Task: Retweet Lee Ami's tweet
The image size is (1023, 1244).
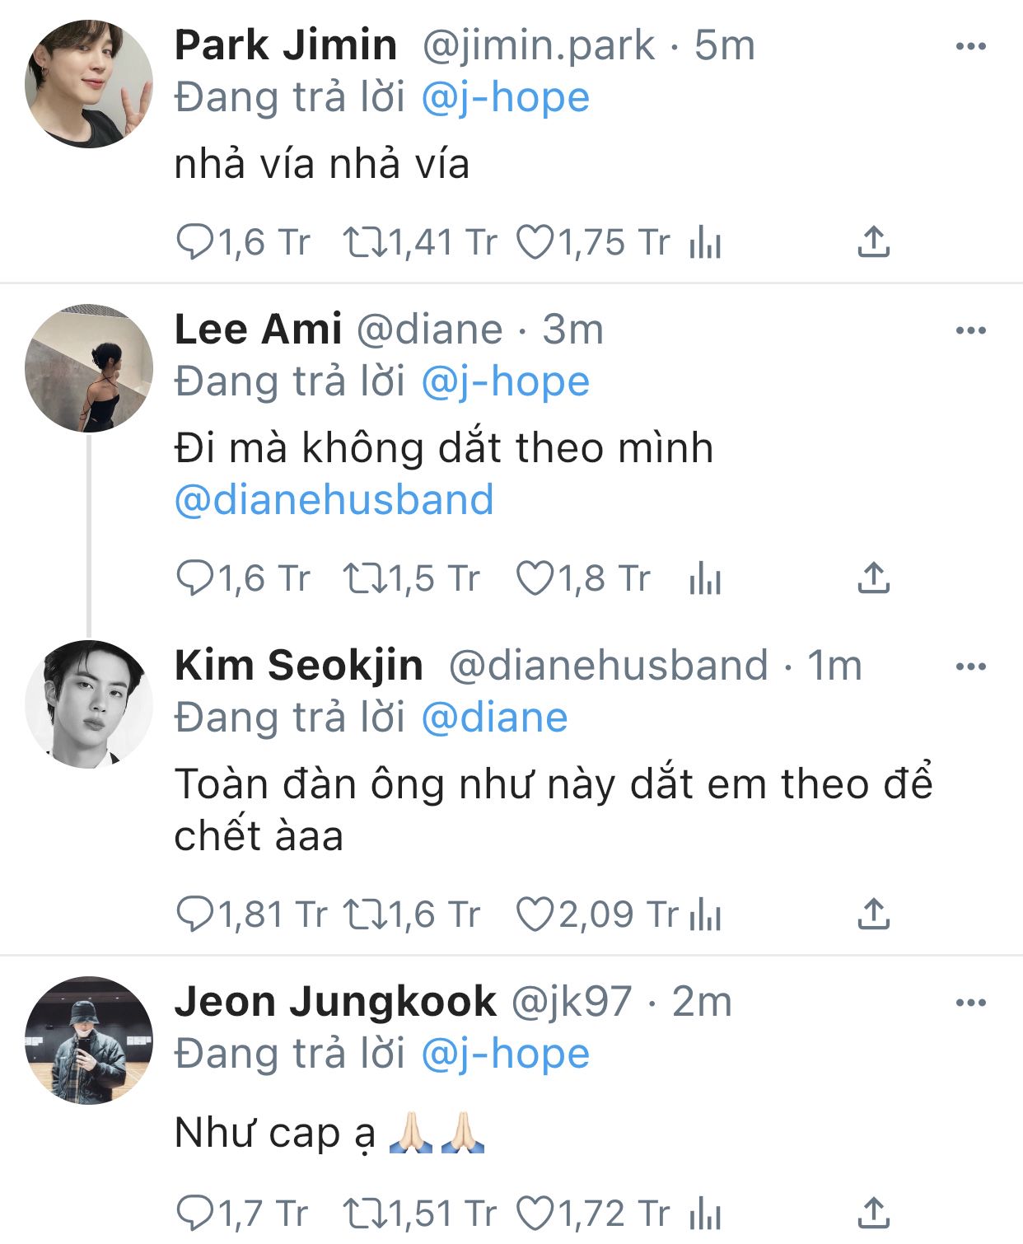Action: tap(365, 578)
